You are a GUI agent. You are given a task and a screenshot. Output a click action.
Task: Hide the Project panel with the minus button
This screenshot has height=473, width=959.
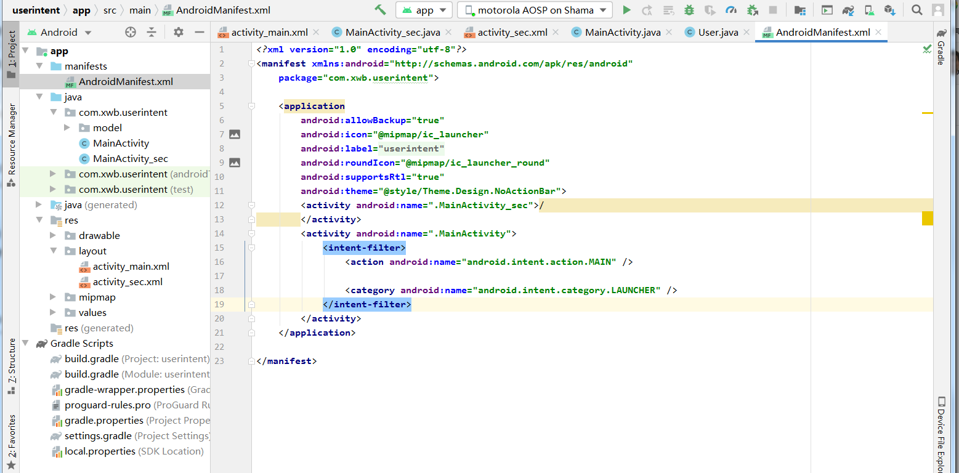coord(200,31)
